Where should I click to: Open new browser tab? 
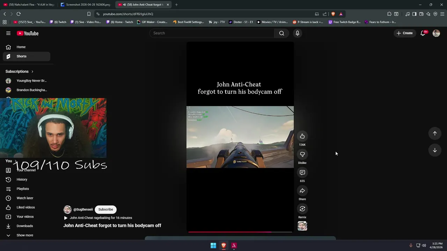click(x=176, y=5)
